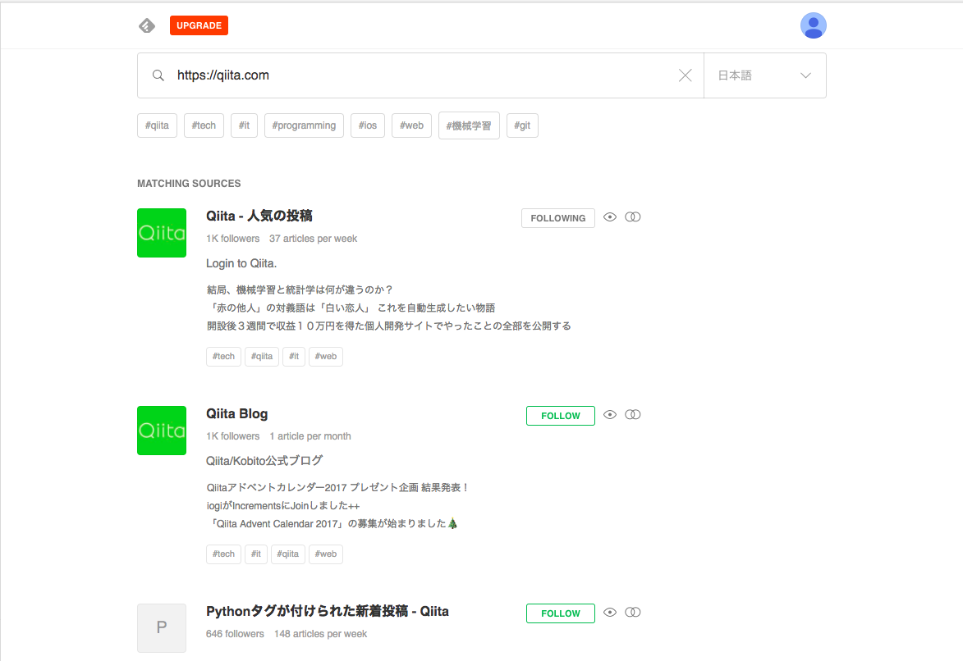Click the search magnifier icon
Viewport: 963px width, 661px height.
click(158, 75)
